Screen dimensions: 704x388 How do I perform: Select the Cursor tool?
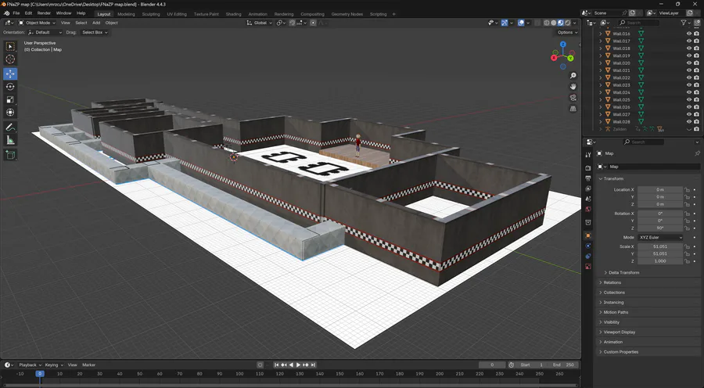click(10, 59)
